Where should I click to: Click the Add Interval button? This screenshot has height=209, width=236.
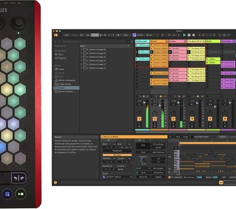tap(158, 152)
